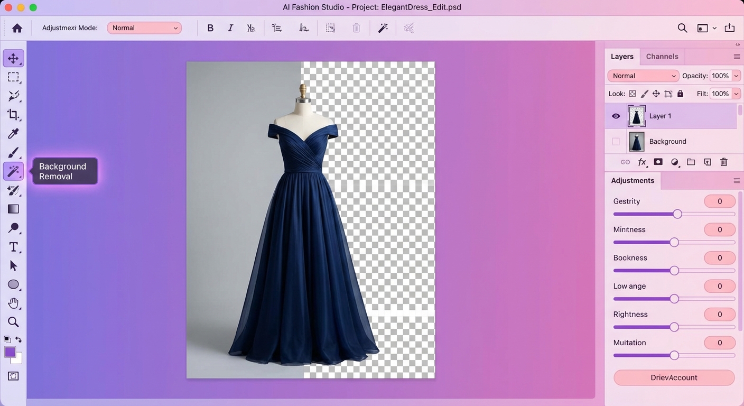This screenshot has width=744, height=406.
Task: Select the Text tool
Action: [x=13, y=247]
